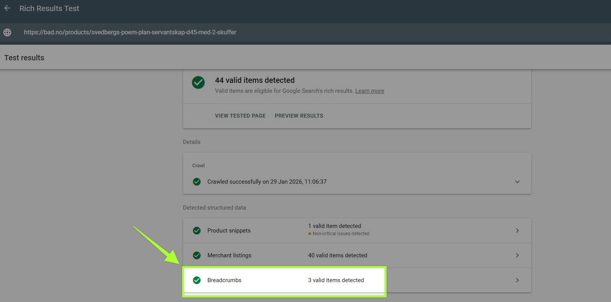Click the tested URL field
Image resolution: width=611 pixels, height=302 pixels.
click(x=130, y=32)
